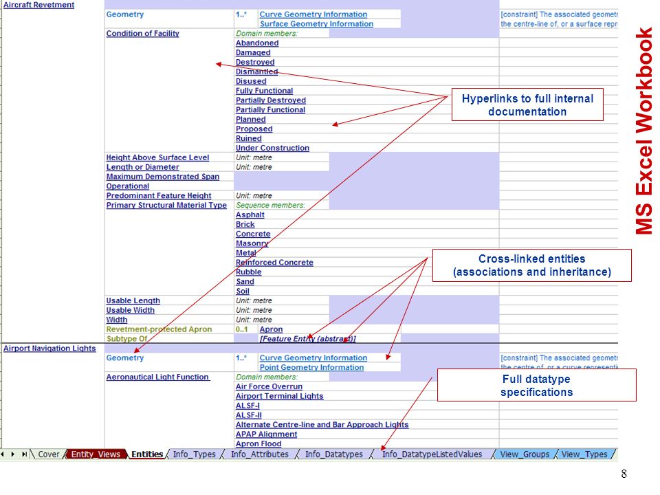Image resolution: width=660 pixels, height=495 pixels.
Task: Open the Fully Functional value link
Action: [264, 91]
